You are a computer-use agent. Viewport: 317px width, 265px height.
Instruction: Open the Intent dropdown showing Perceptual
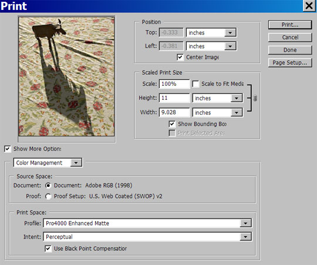click(147, 237)
